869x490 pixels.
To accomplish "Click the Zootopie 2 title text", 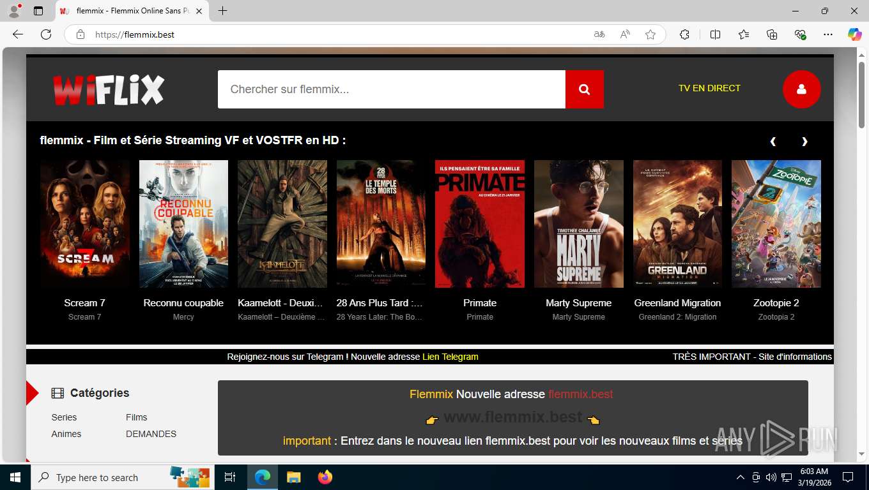I will tap(776, 303).
